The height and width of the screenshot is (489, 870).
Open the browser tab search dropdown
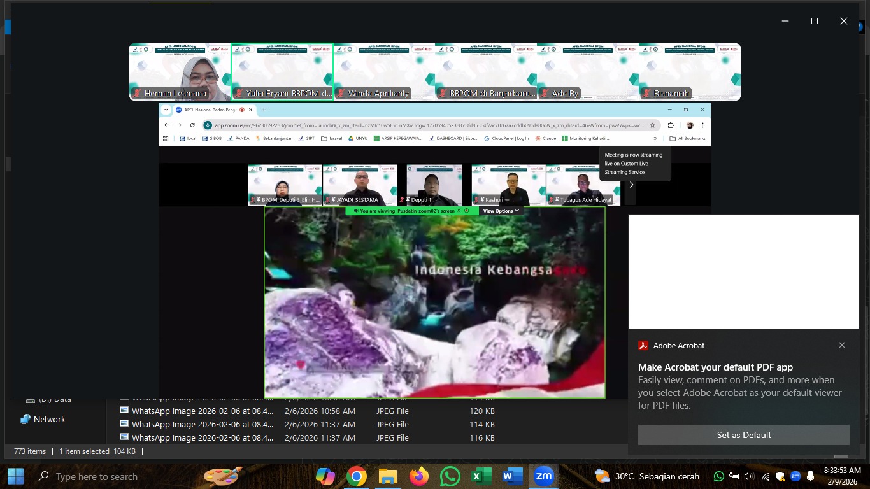click(x=166, y=110)
